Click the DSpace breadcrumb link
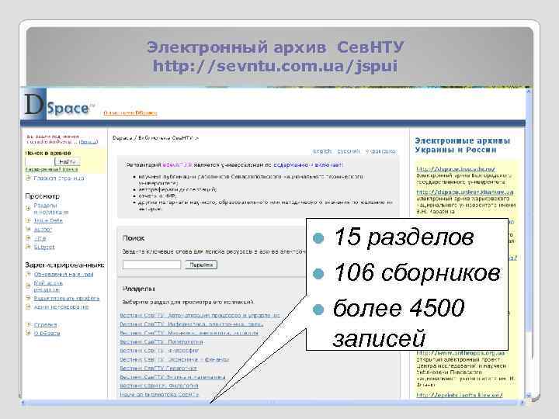The image size is (559, 419). (122, 138)
